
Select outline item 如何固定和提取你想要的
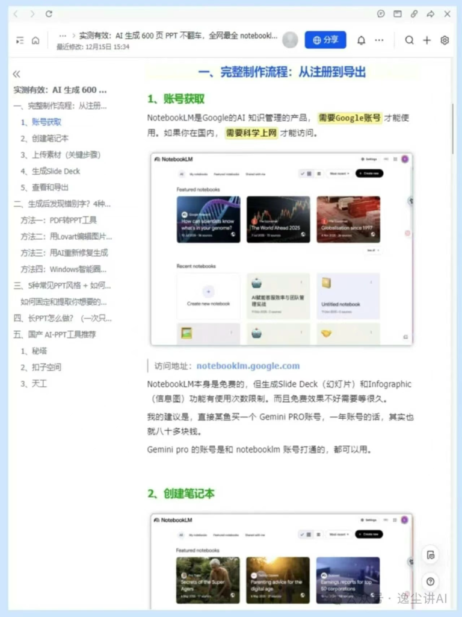pyautogui.click(x=64, y=302)
